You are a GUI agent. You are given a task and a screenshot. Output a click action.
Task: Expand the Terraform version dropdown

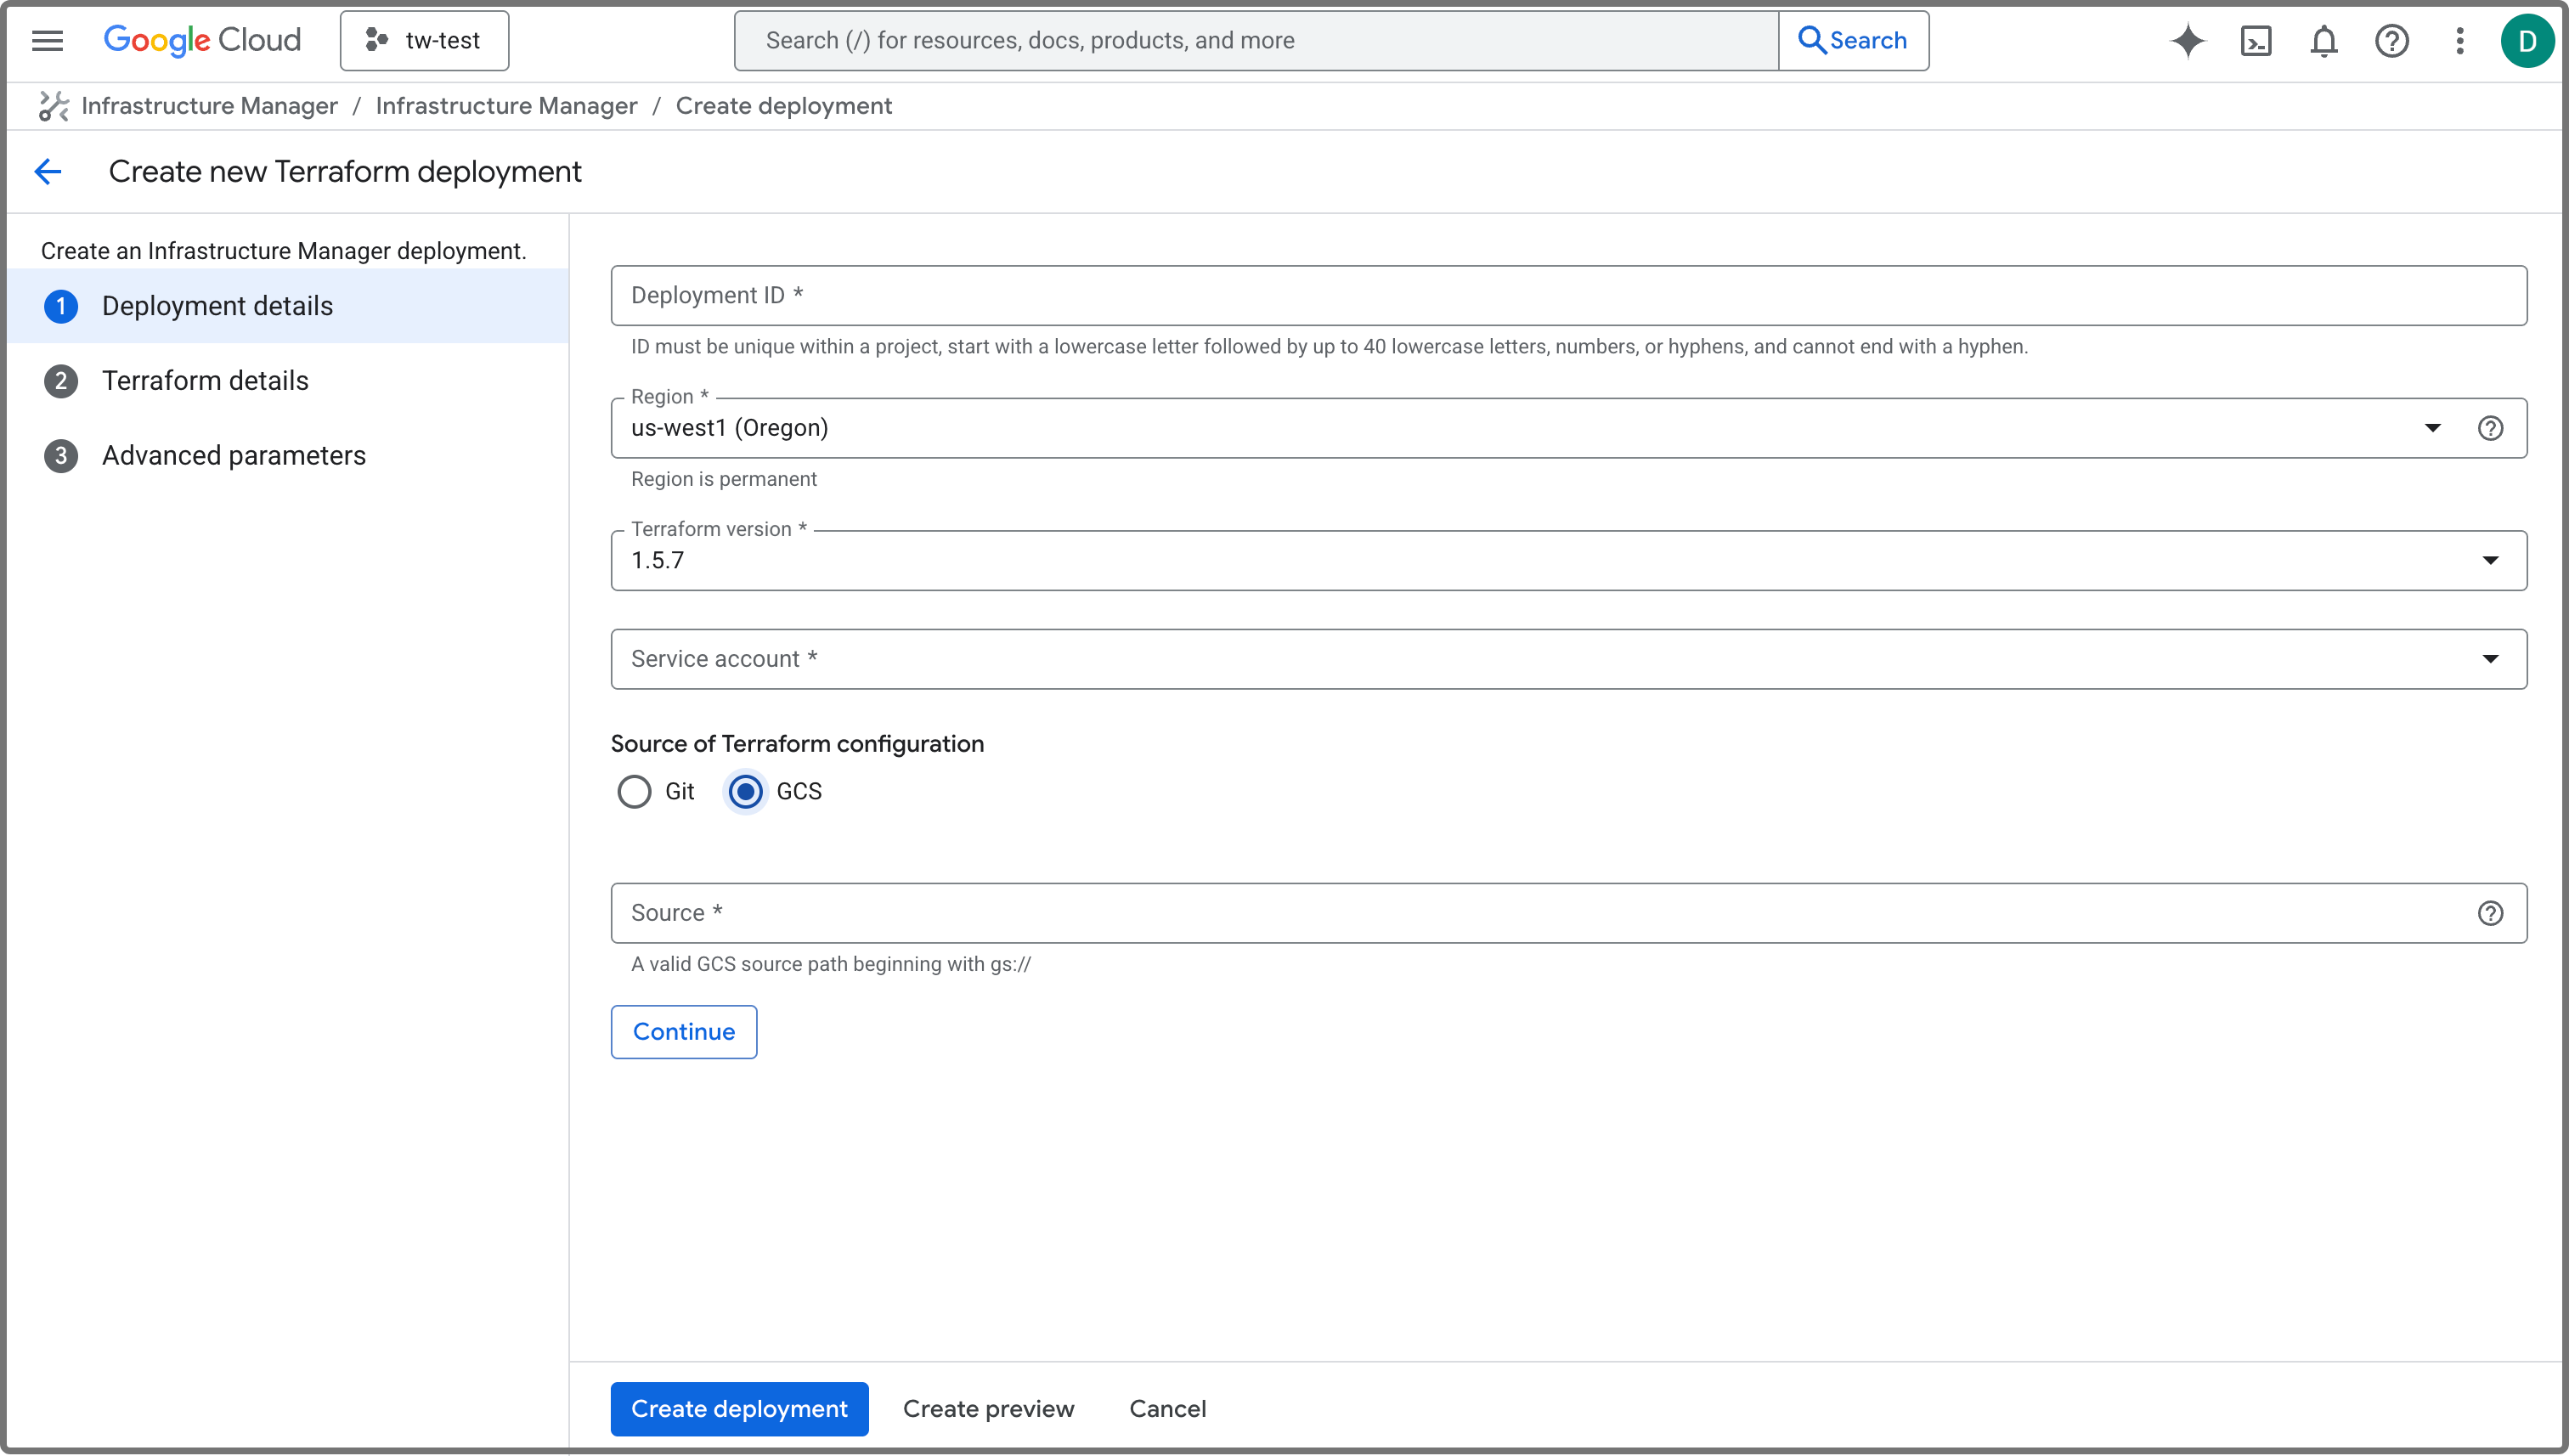point(2491,560)
